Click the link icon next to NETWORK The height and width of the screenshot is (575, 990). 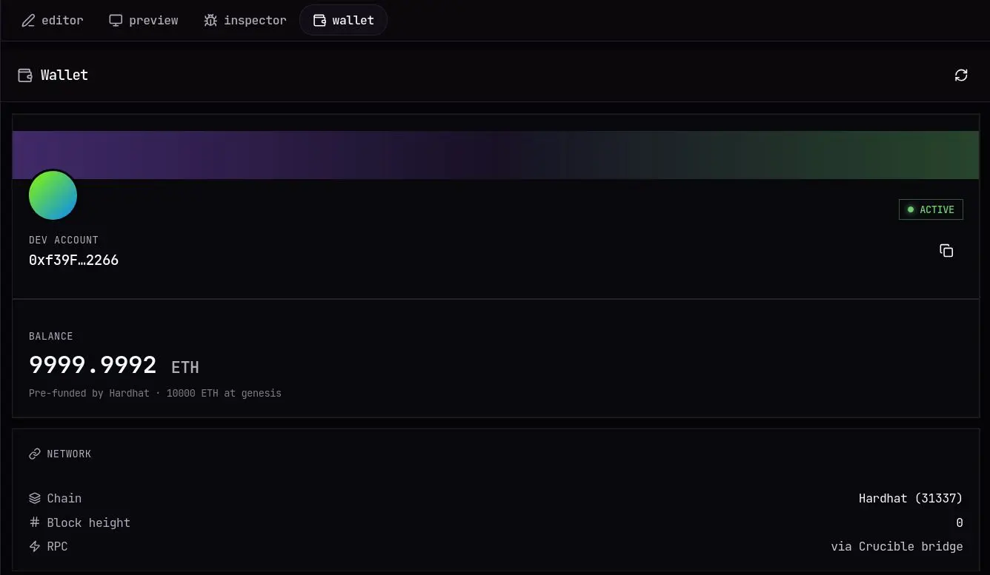point(34,454)
